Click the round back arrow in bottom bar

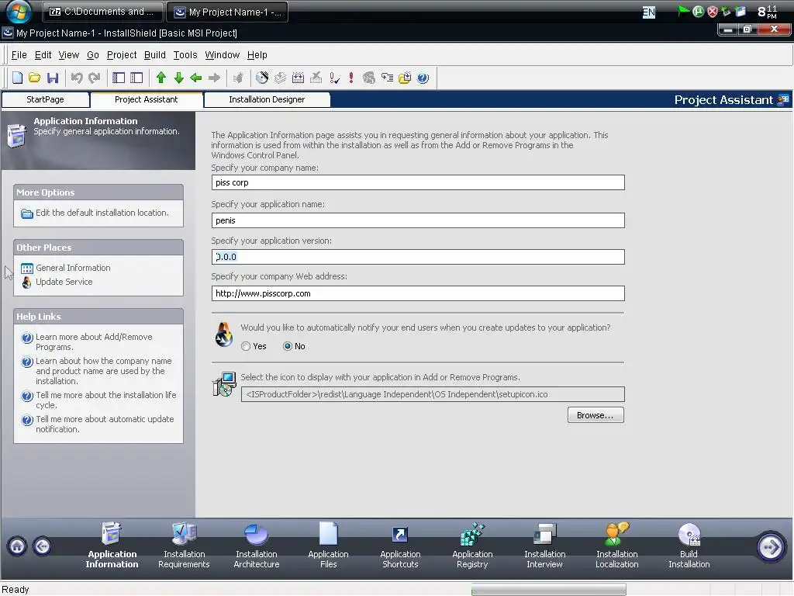pos(43,546)
